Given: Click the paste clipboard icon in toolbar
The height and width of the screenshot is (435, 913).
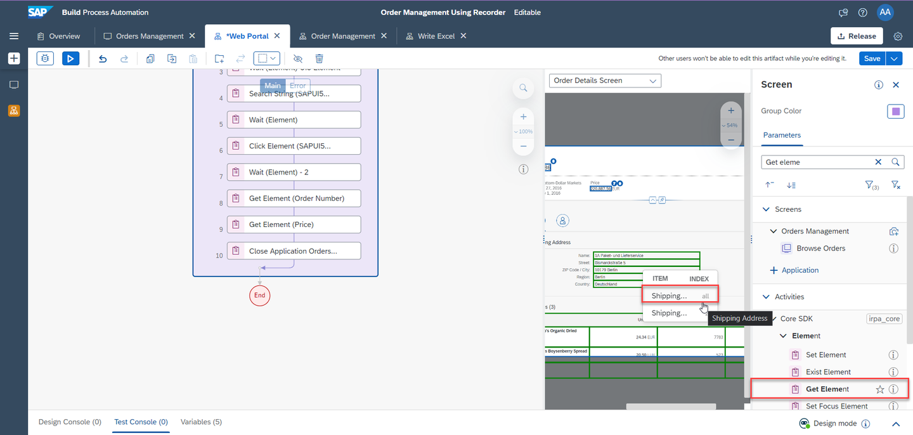Looking at the screenshot, I should pyautogui.click(x=193, y=58).
